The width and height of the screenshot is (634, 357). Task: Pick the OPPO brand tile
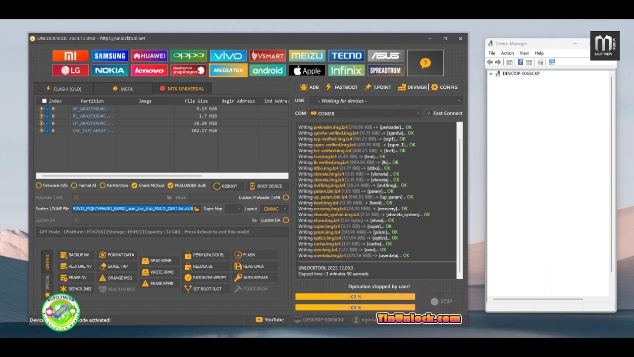[x=189, y=56]
